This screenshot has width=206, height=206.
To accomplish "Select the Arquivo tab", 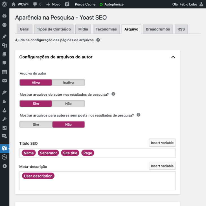I will coord(131,29).
